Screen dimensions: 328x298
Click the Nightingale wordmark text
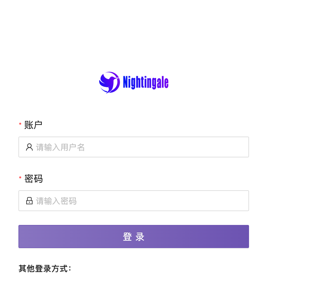145,82
